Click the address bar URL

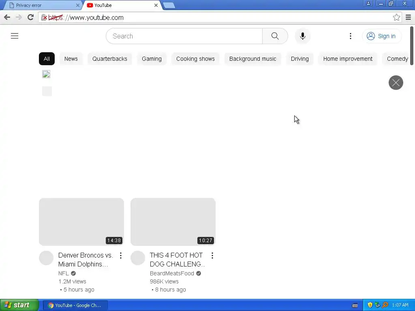96,17
